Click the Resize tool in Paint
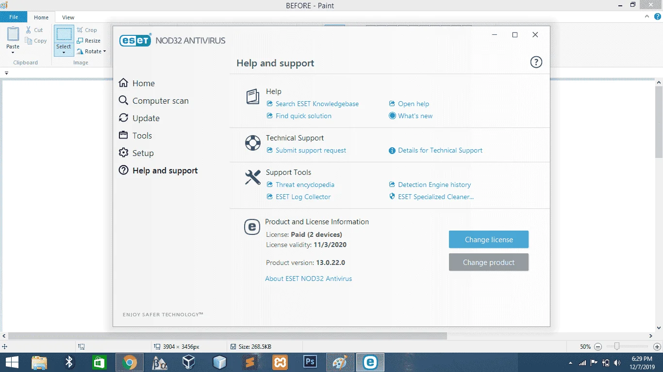663x372 pixels. coord(88,41)
